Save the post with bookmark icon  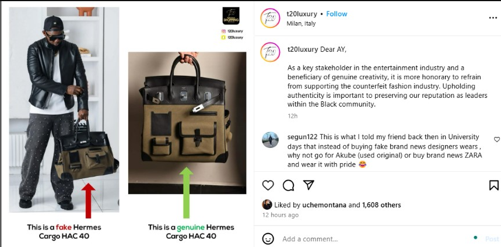pos(493,185)
